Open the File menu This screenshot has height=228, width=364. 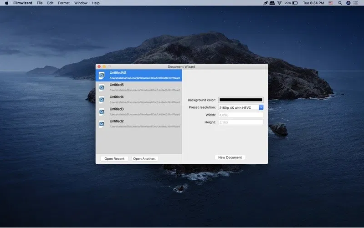[40, 3]
